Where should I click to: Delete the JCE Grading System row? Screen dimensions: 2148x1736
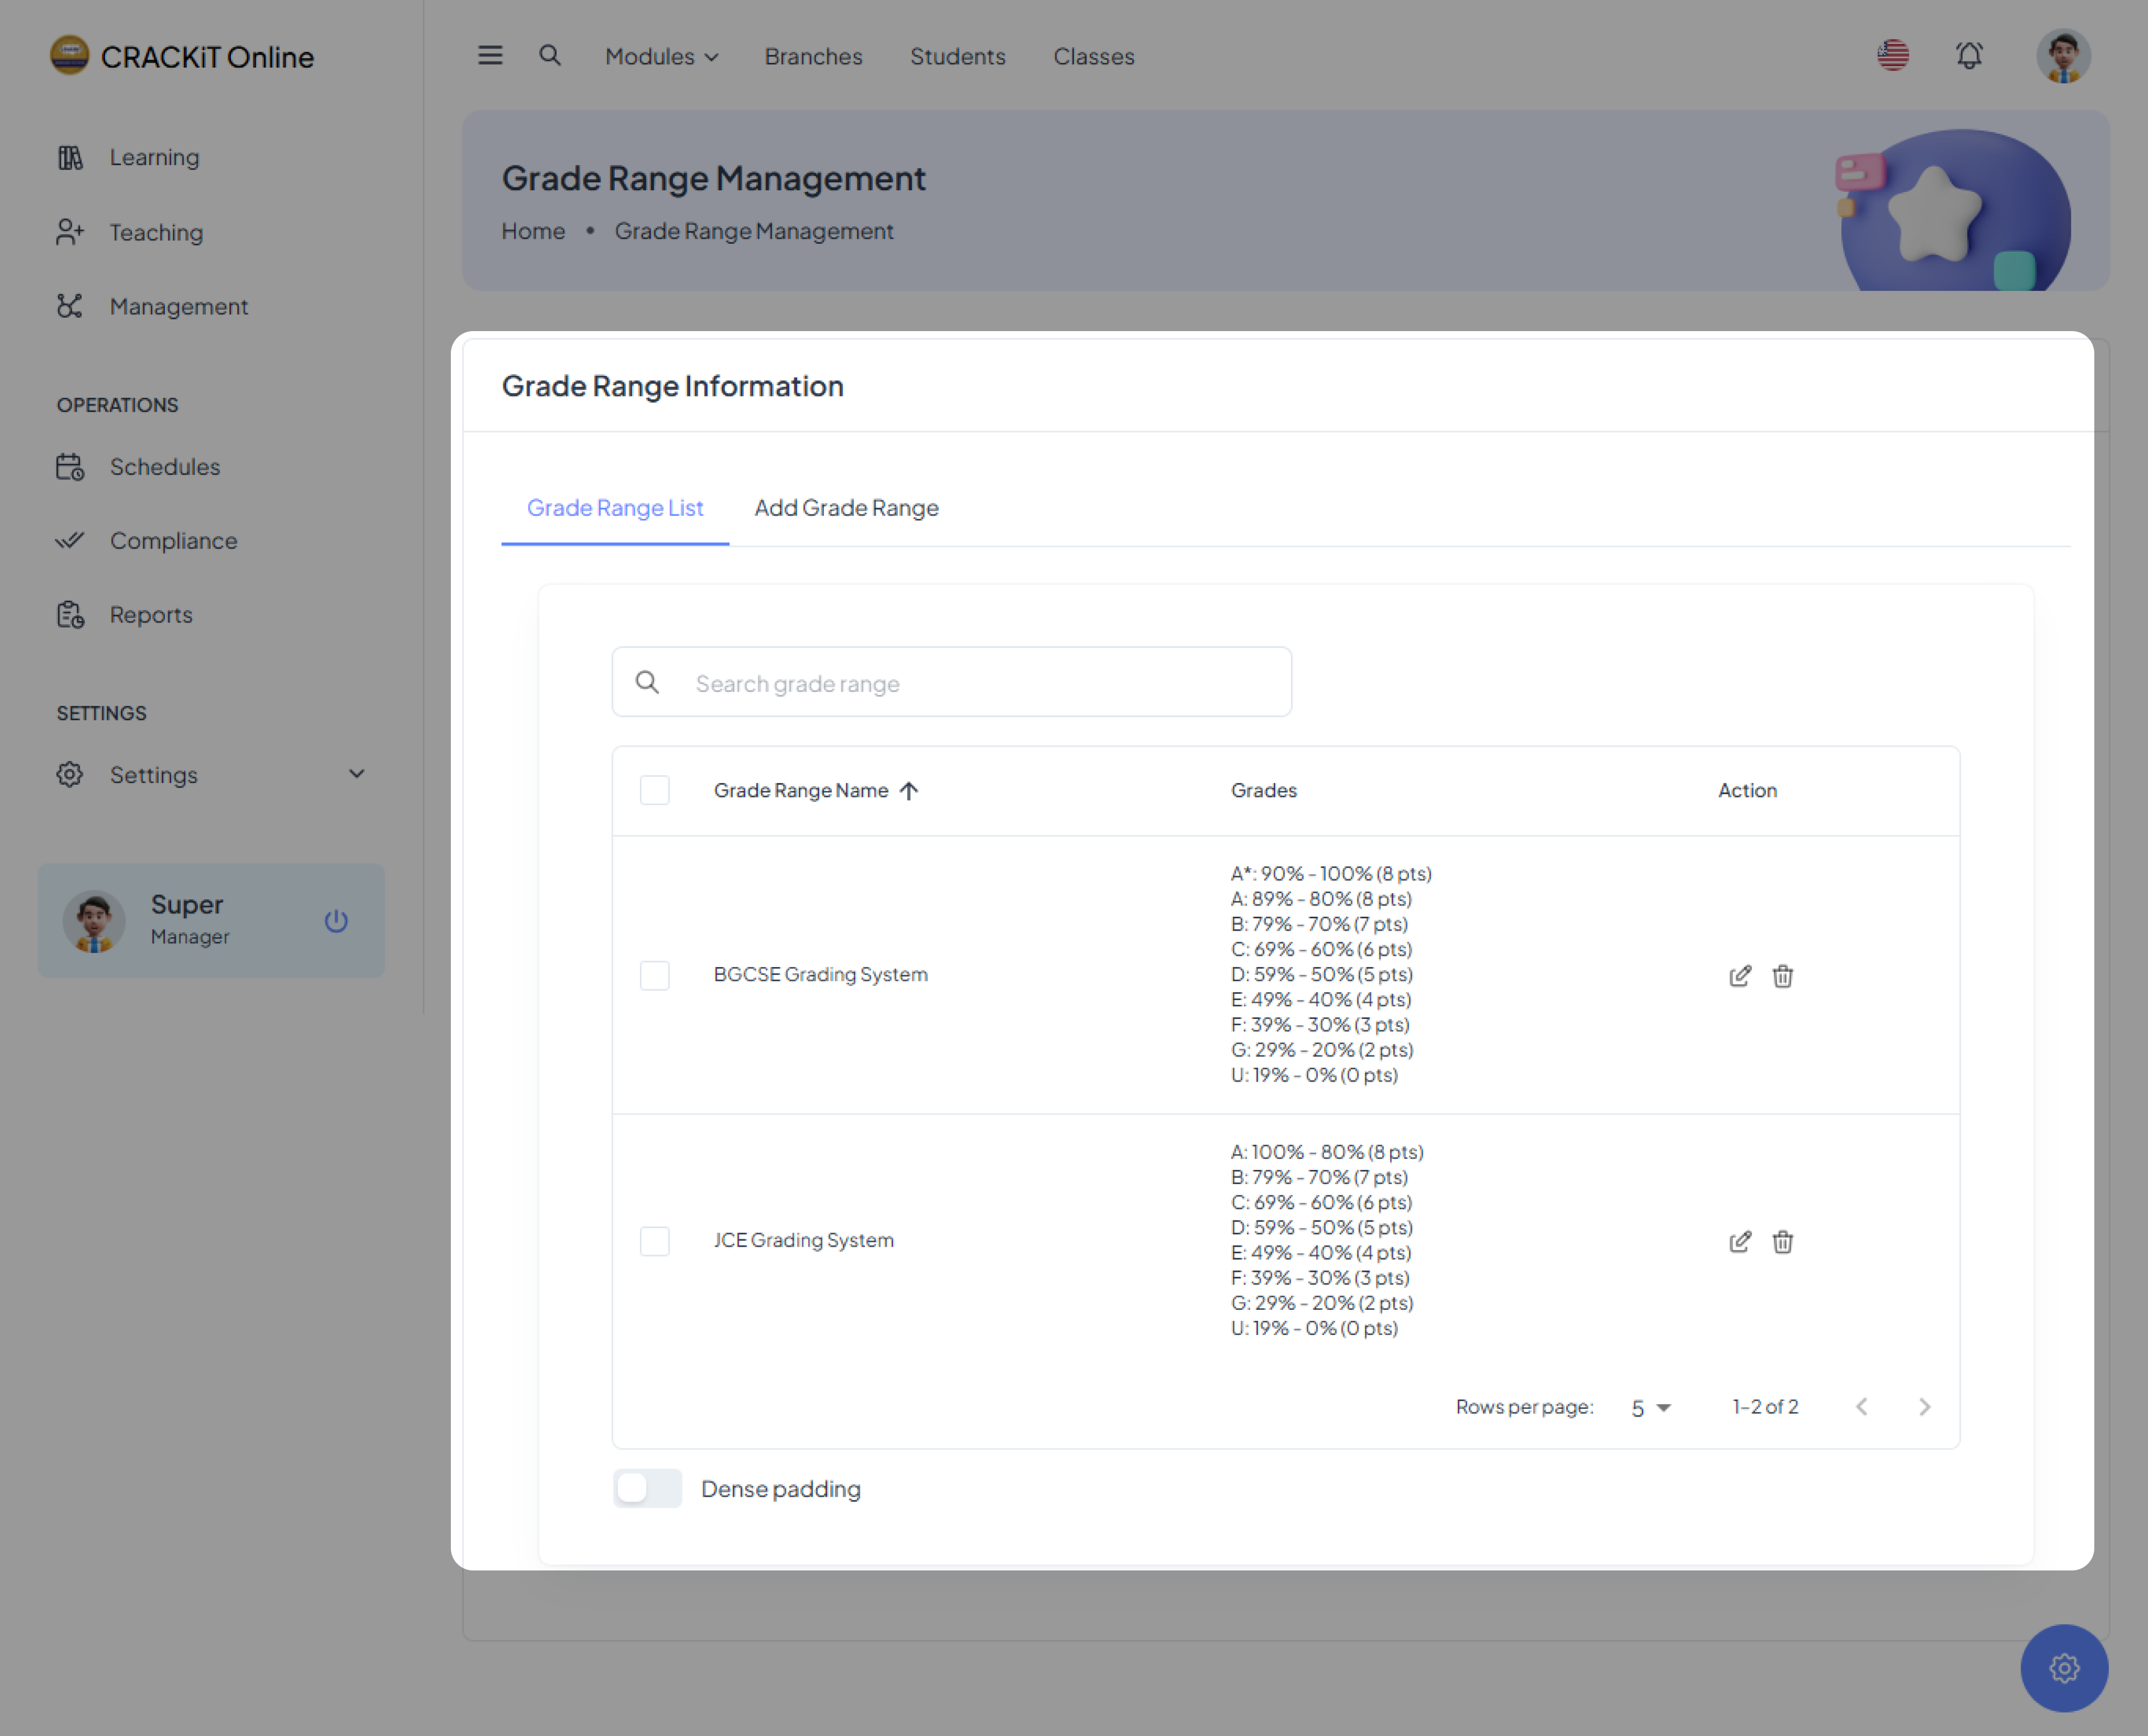coord(1782,1242)
